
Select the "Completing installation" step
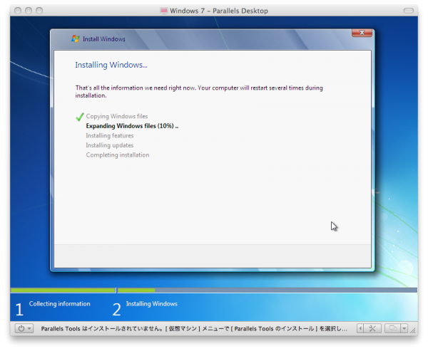118,155
